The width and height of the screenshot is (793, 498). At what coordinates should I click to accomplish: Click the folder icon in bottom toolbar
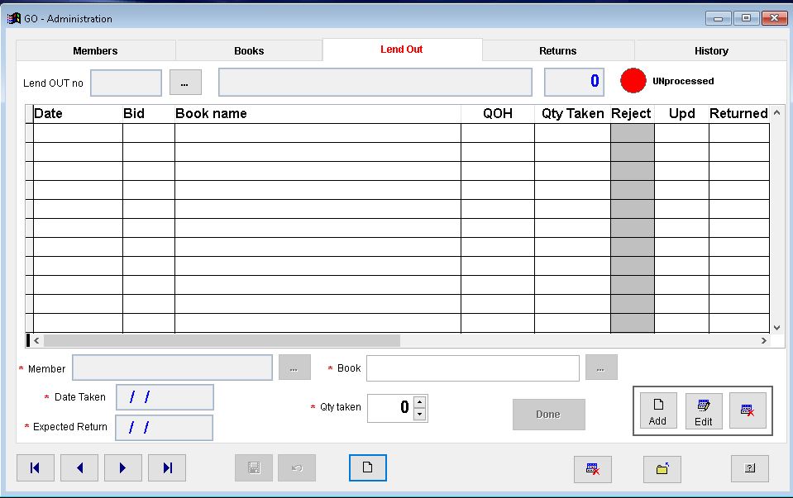pos(662,469)
